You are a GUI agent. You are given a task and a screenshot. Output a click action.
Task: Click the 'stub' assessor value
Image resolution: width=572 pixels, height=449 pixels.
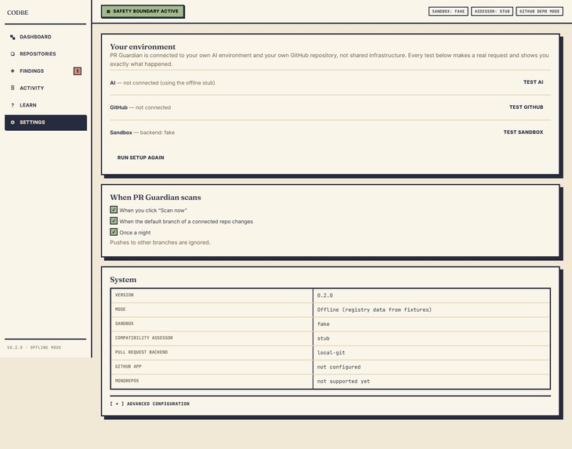click(323, 338)
